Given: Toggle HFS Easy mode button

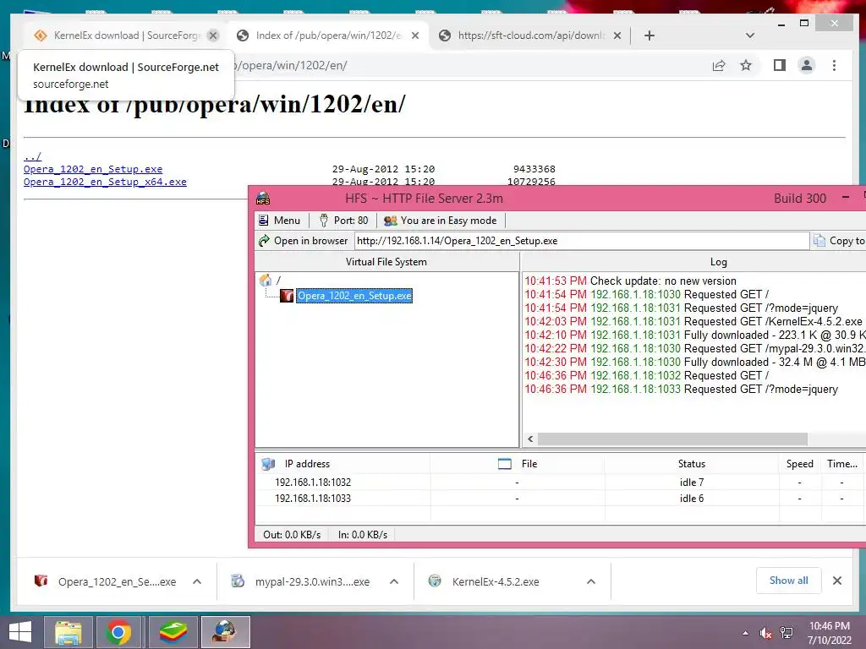Looking at the screenshot, I should pos(440,221).
